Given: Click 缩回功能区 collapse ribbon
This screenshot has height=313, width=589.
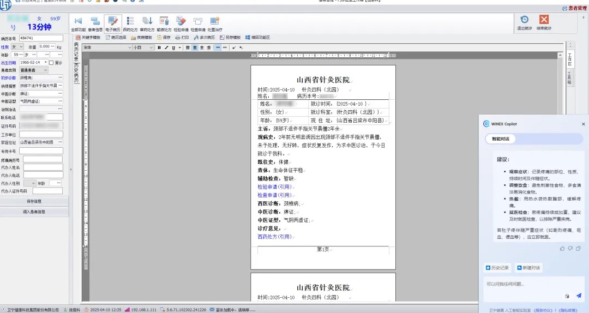Looking at the screenshot, I should [x=257, y=38].
